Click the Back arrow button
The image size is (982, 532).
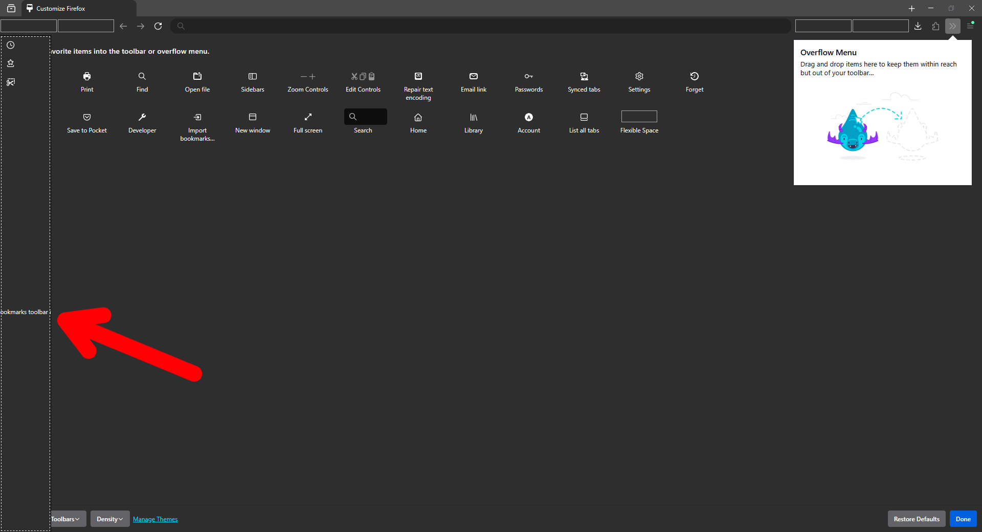pyautogui.click(x=123, y=26)
